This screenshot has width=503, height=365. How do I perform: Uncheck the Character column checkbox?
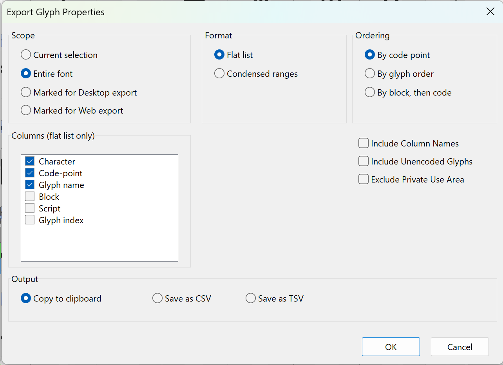coord(30,161)
